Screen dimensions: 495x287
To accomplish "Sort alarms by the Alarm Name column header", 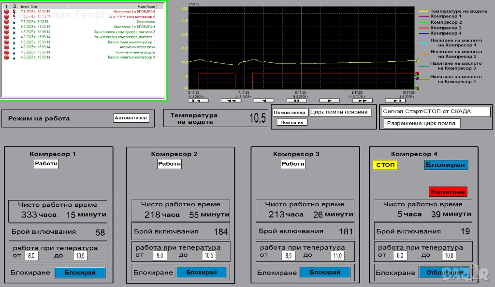I will click(146, 7).
